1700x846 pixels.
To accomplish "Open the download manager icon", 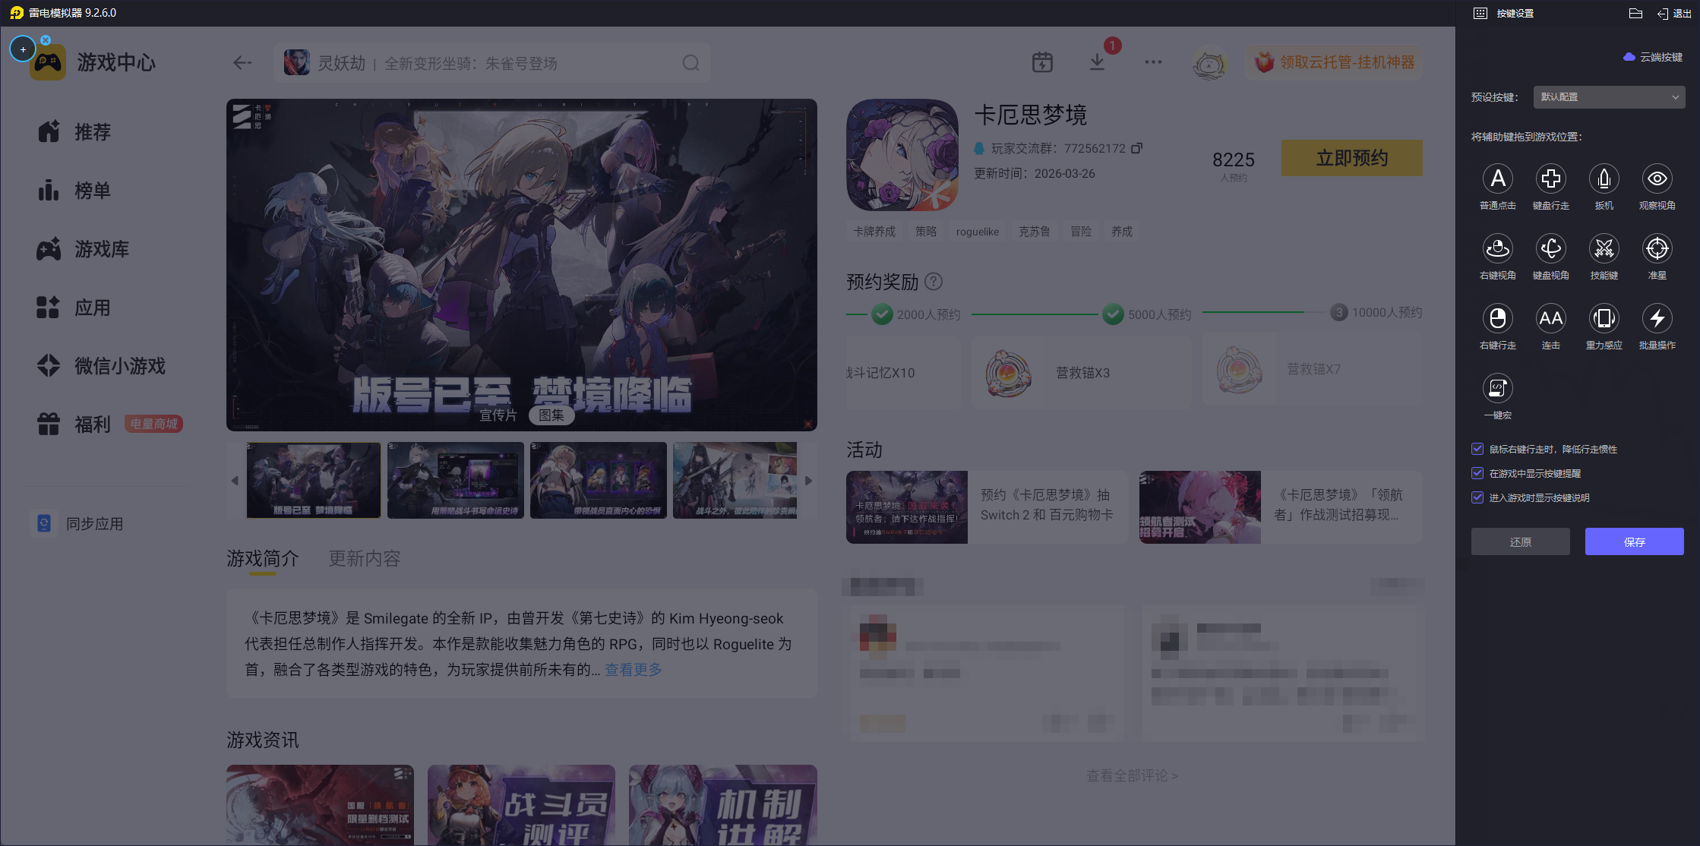I will pos(1097,62).
